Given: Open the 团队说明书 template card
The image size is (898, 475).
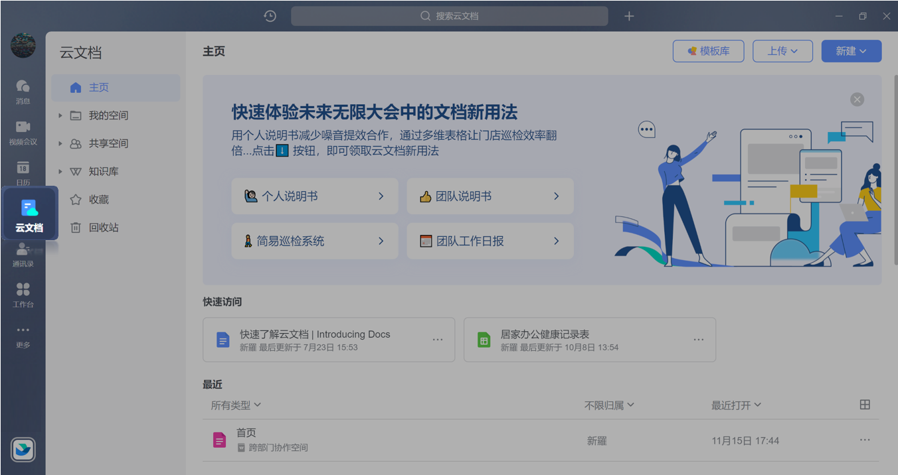Looking at the screenshot, I should click(x=490, y=196).
